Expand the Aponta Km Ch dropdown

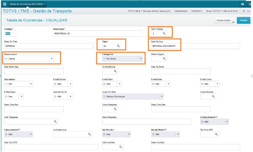(x=70, y=97)
